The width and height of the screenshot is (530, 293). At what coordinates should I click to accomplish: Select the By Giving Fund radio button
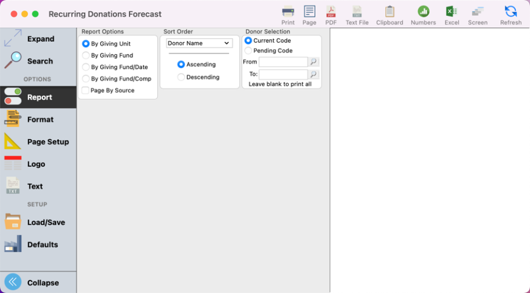pos(86,55)
